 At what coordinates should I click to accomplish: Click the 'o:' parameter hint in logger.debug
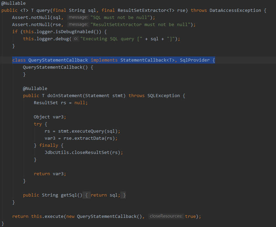pyautogui.click(x=76, y=39)
